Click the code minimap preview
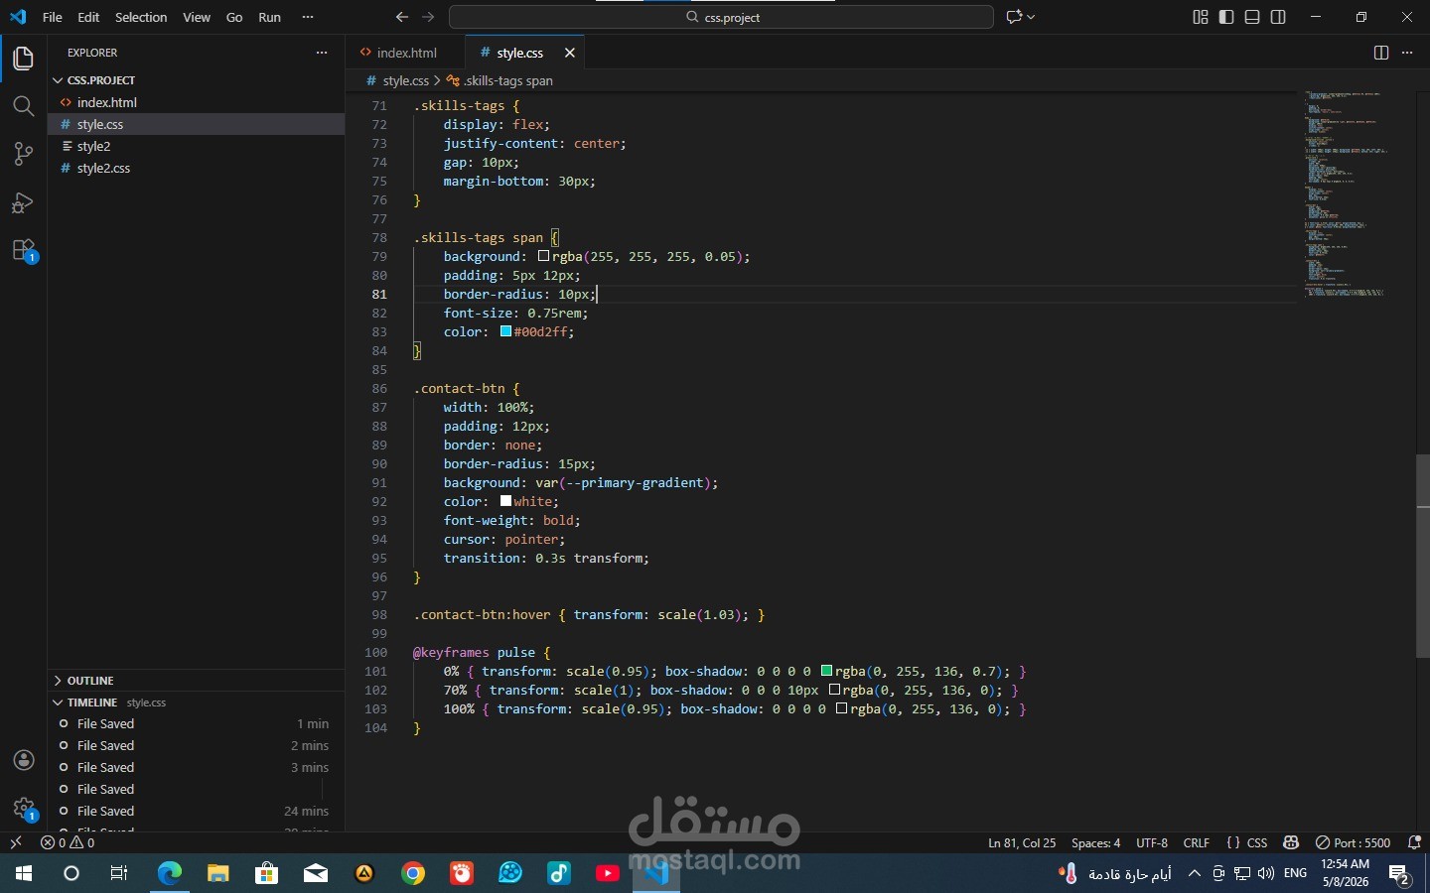Viewport: 1430px width, 893px height. point(1347,193)
